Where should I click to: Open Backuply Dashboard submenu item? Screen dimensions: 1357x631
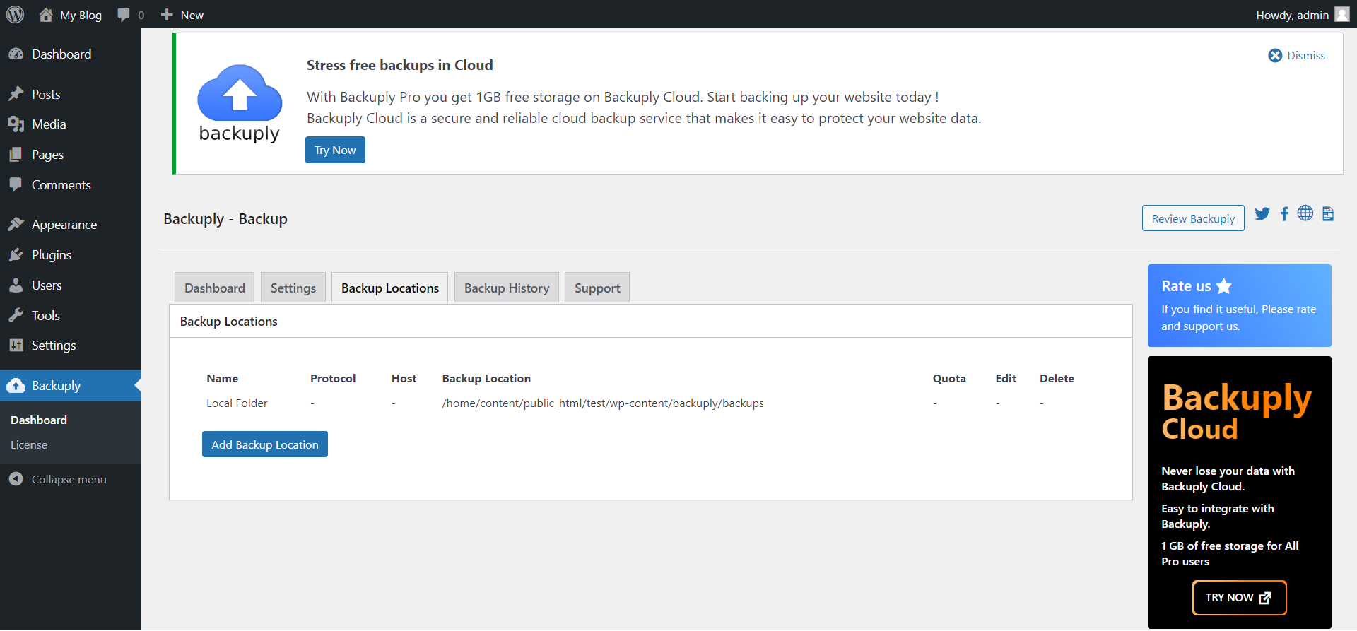point(39,420)
